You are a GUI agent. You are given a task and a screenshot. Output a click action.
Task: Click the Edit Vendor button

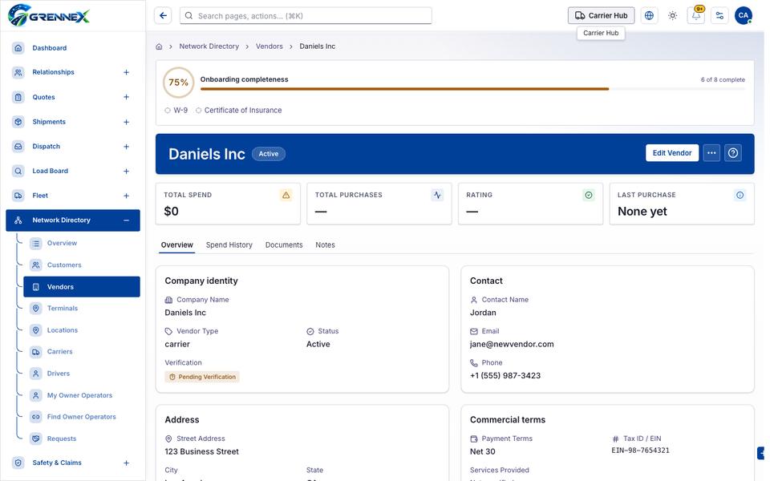672,153
